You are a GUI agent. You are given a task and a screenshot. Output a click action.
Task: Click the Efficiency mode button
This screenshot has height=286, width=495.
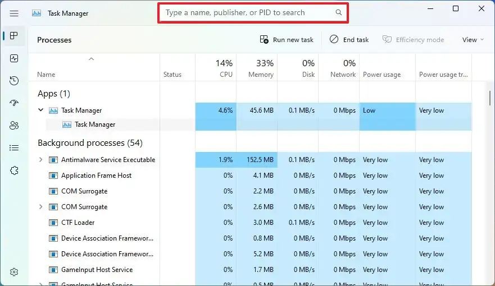pyautogui.click(x=413, y=40)
